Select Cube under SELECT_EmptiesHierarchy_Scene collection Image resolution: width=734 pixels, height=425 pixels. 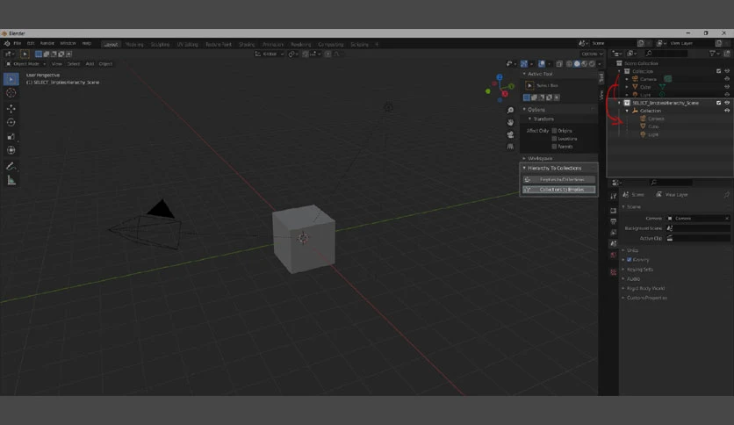coord(653,126)
